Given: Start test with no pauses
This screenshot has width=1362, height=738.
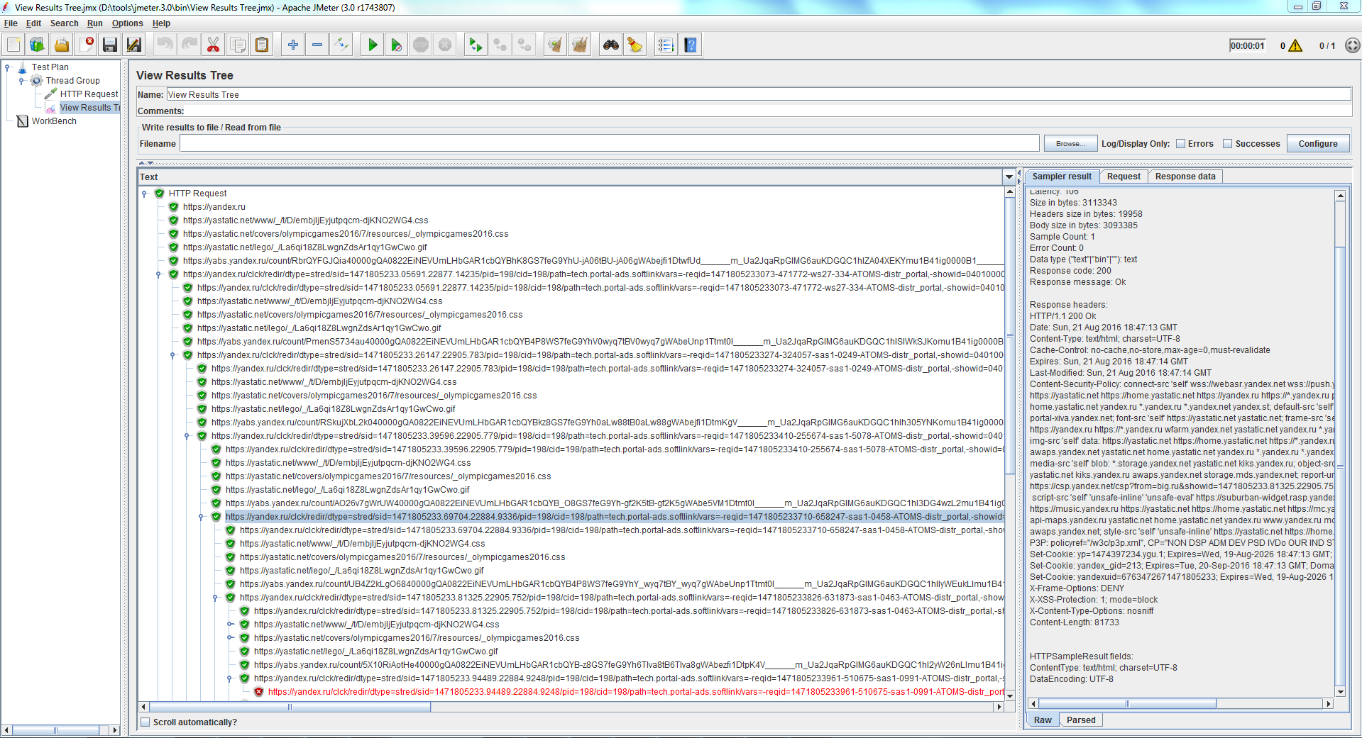Looking at the screenshot, I should pyautogui.click(x=397, y=45).
